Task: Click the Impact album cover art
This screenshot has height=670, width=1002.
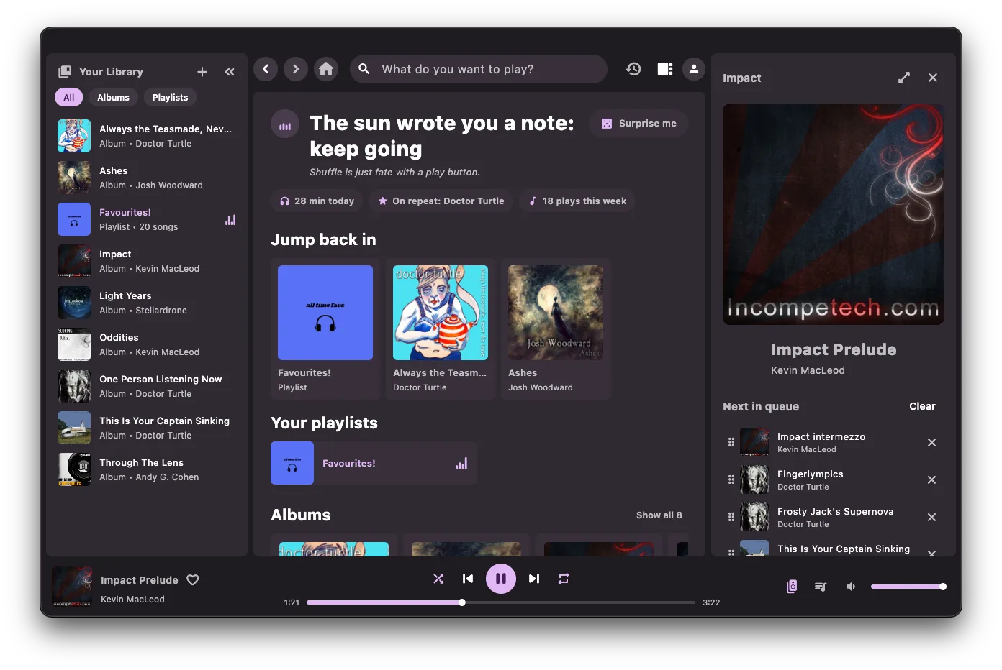Action: tap(834, 214)
